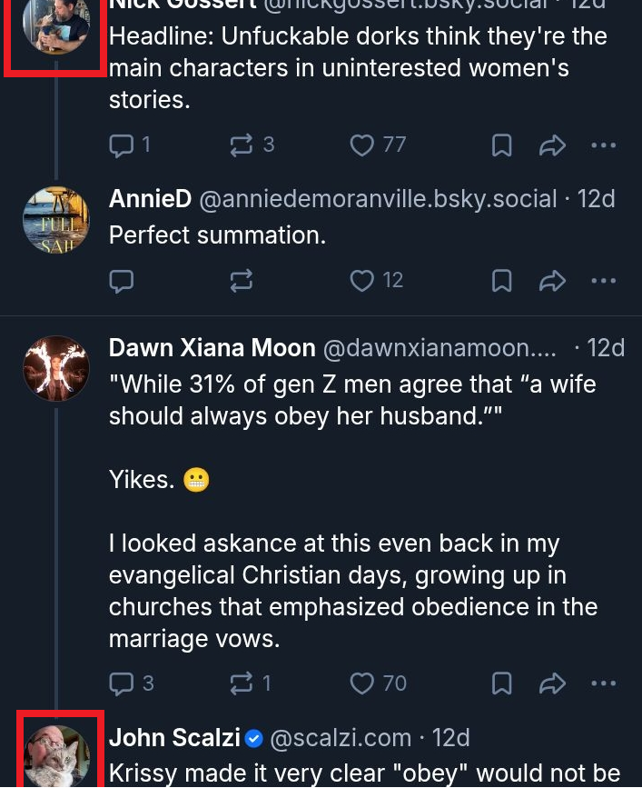Open the @scalzi.com handle link

341,738
